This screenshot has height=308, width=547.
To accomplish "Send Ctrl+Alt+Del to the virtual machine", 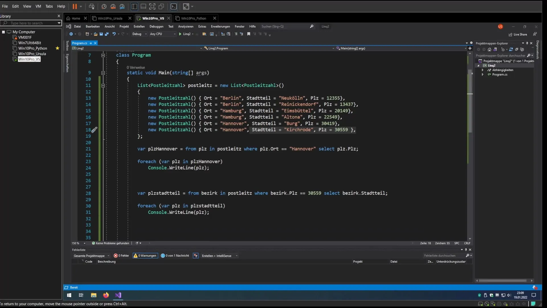I will point(91,6).
